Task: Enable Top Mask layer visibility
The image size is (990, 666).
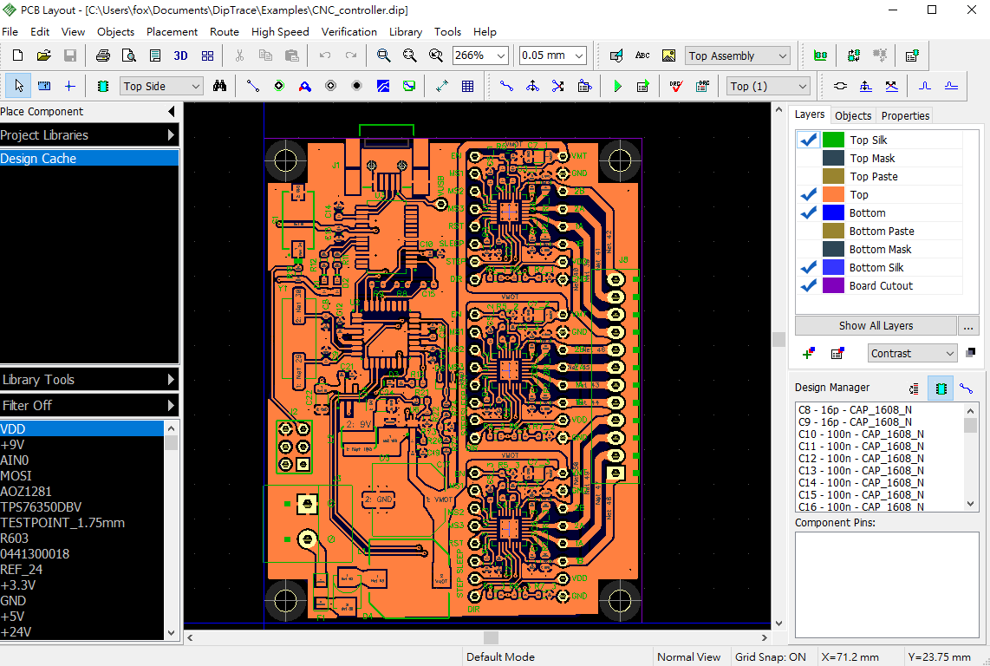Action: 809,158
